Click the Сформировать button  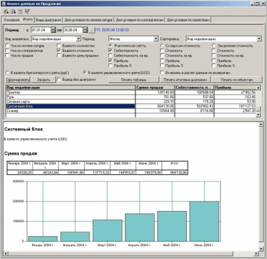pyautogui.click(x=17, y=79)
